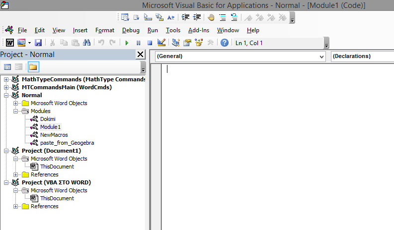Open the View menu
This screenshot has height=230, width=394.
click(59, 30)
